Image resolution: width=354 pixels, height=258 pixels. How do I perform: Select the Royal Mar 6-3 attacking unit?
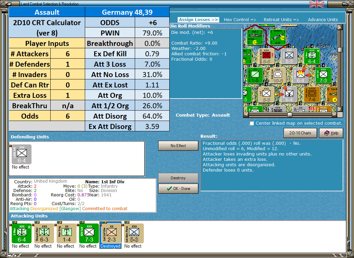pyautogui.click(x=44, y=234)
